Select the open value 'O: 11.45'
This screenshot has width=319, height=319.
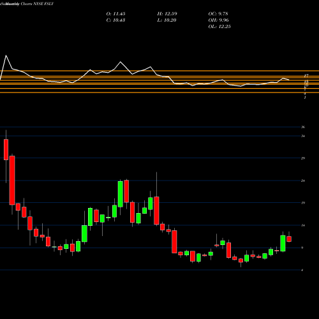(115, 14)
